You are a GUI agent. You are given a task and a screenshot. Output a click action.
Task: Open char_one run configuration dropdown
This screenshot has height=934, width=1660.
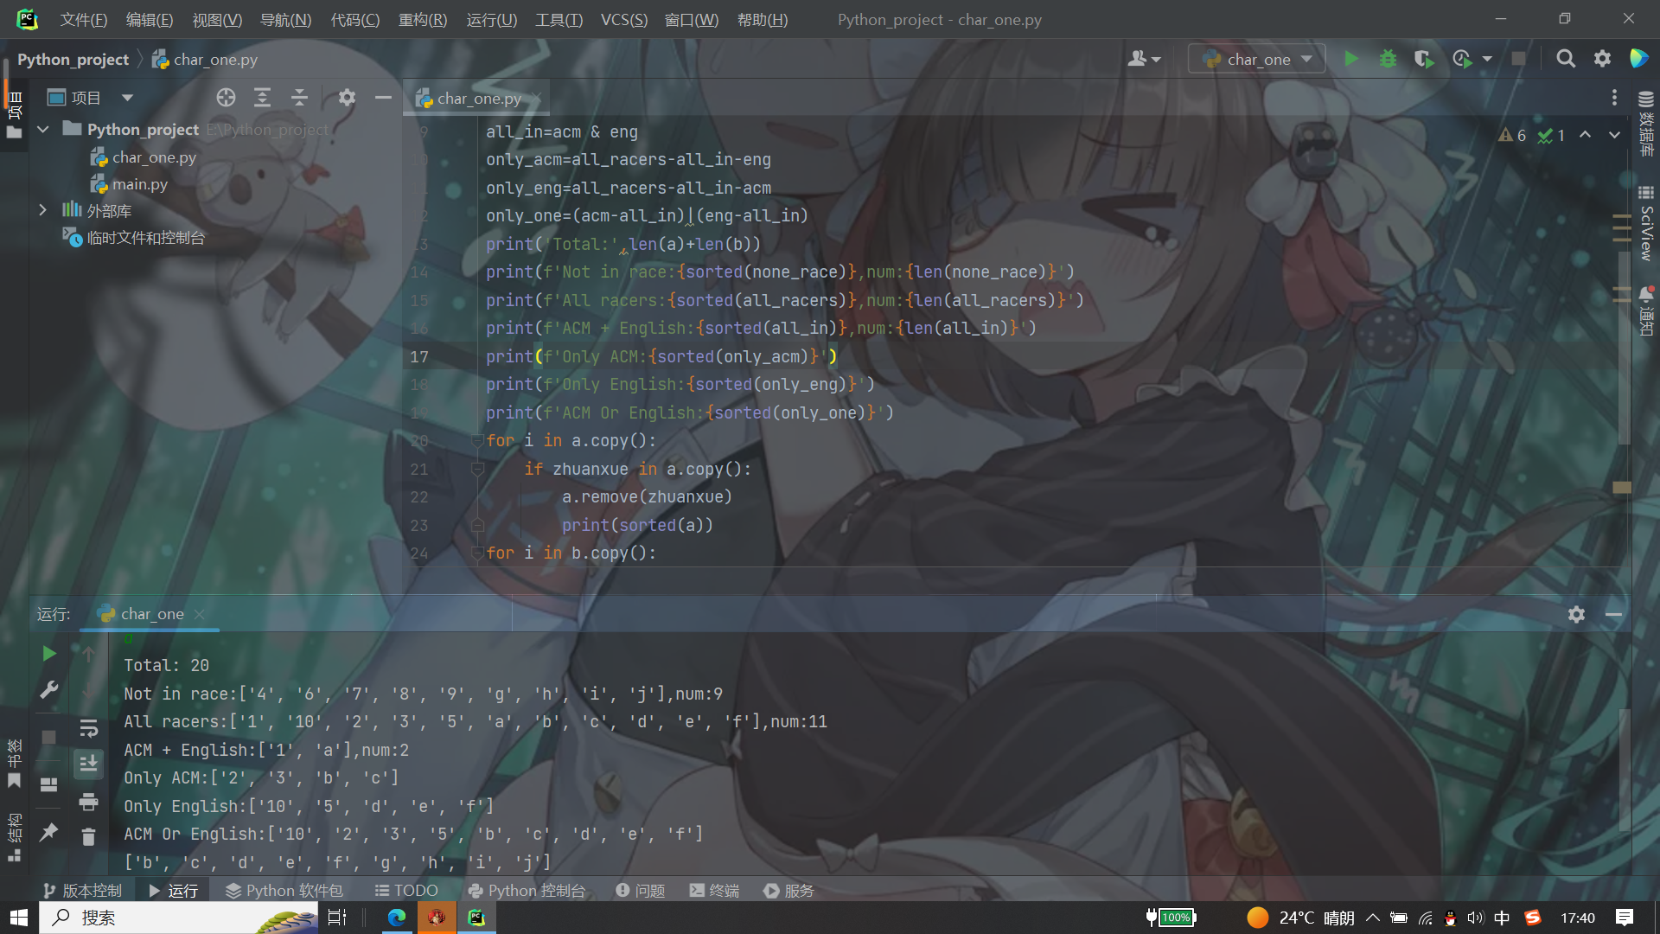pyautogui.click(x=1257, y=59)
